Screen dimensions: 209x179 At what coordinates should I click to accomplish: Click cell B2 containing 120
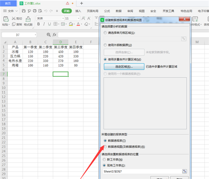(x=30, y=51)
